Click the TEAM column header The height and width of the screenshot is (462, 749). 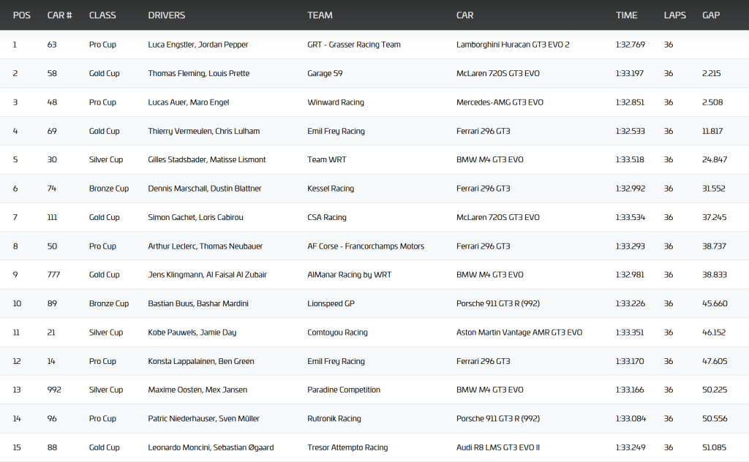coord(320,15)
